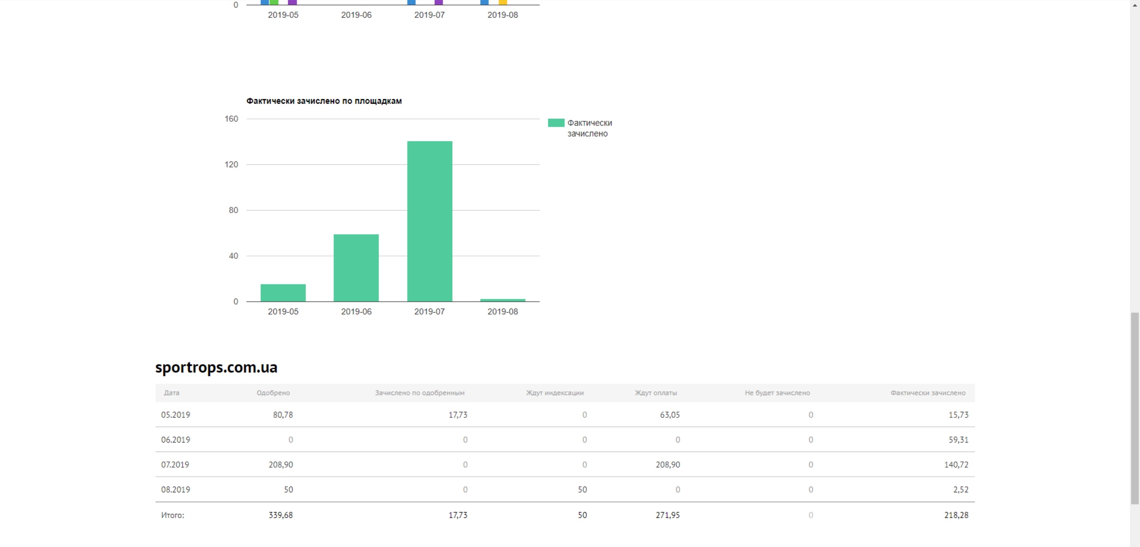Click the 2019-05 green bar in chart
Image resolution: width=1140 pixels, height=547 pixels.
(283, 292)
